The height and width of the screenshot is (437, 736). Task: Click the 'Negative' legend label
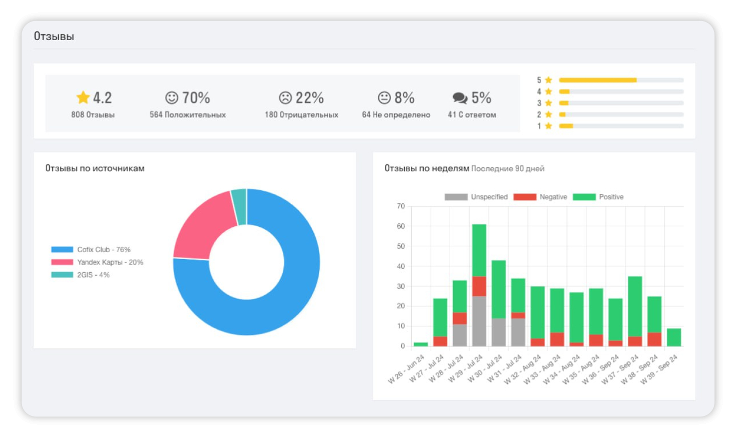[x=553, y=197]
